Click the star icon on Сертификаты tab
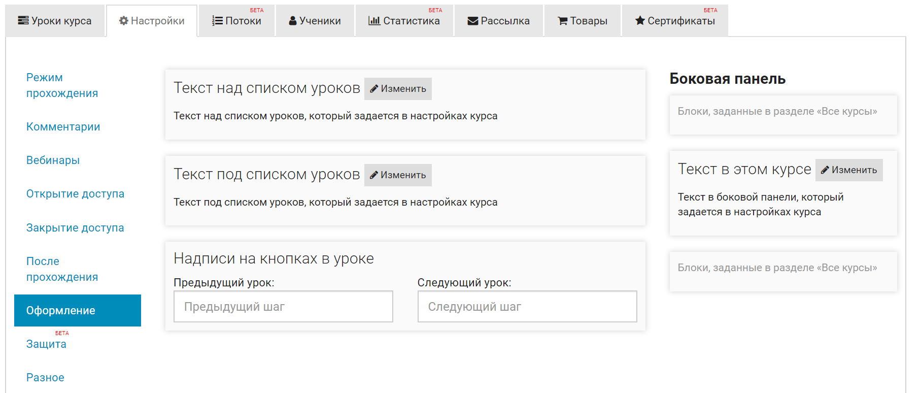This screenshot has height=393, width=921. (x=640, y=21)
